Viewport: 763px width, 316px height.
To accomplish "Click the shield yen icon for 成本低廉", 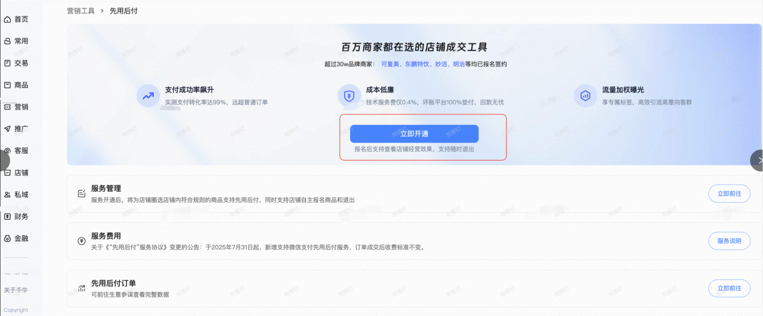I will point(349,96).
